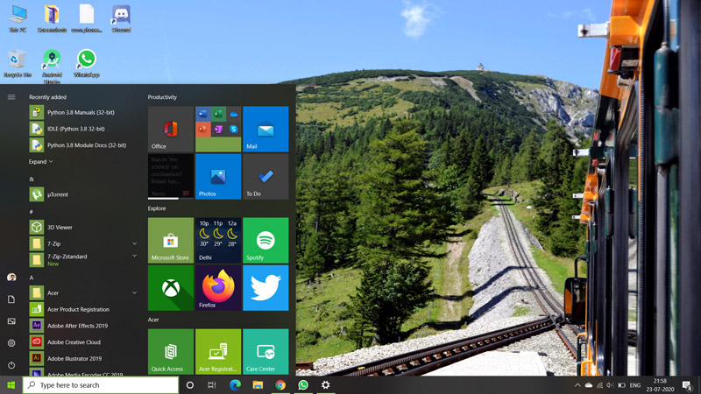
Task: Expand the Recently added list
Action: pos(40,162)
